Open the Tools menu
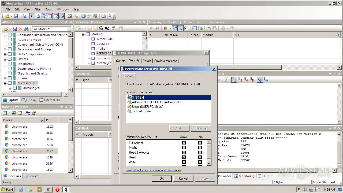The height and width of the screenshot is (193, 343). pyautogui.click(x=49, y=9)
